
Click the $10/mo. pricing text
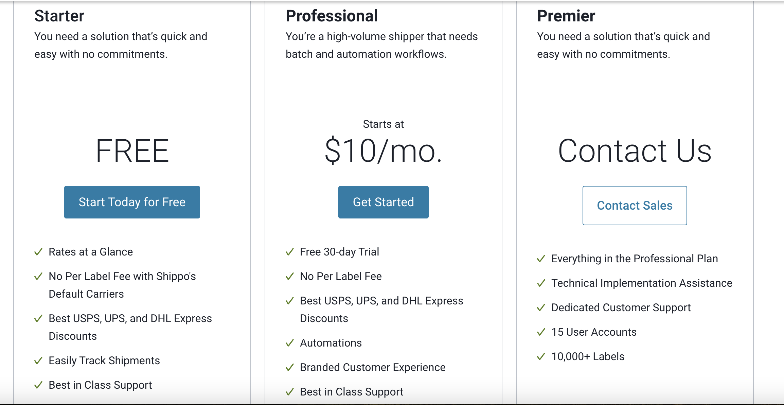[x=383, y=153]
